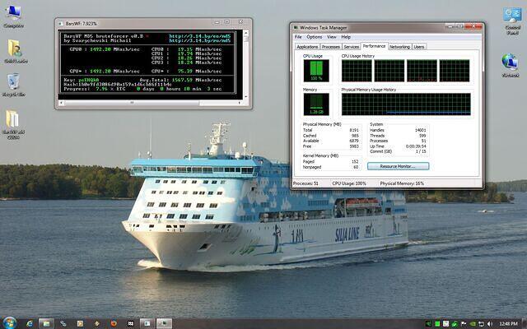Open the File menu in Task Manager
This screenshot has height=329, width=527.
(x=299, y=37)
